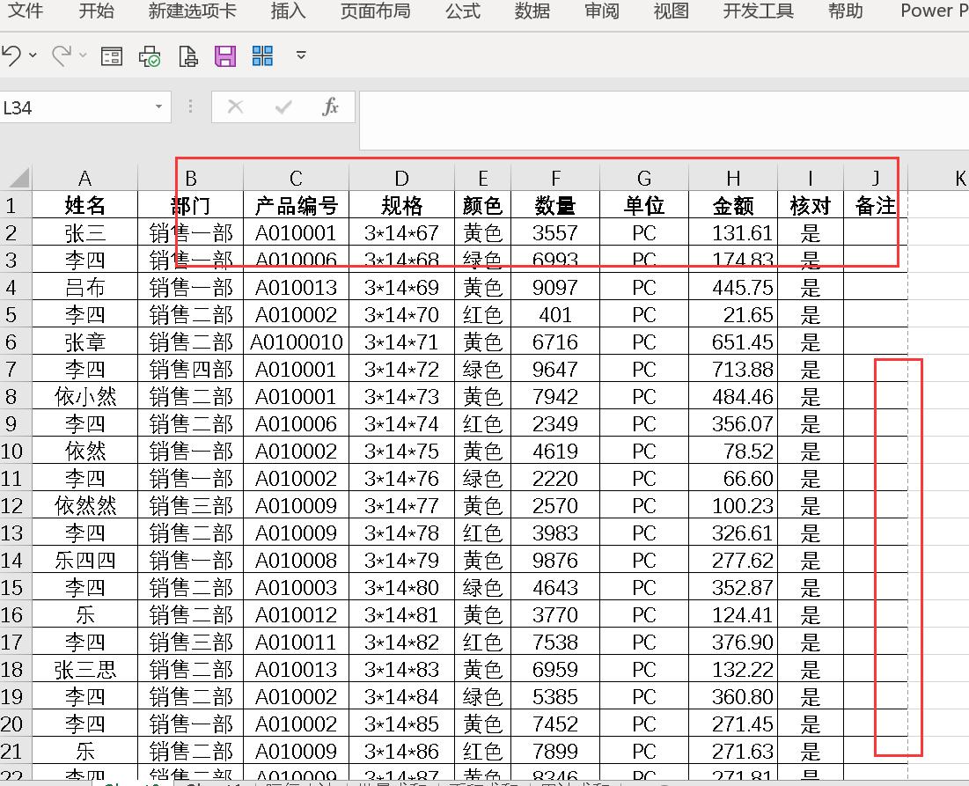This screenshot has width=969, height=786.
Task: Click the blue four-squares grid icon
Action: click(x=262, y=56)
